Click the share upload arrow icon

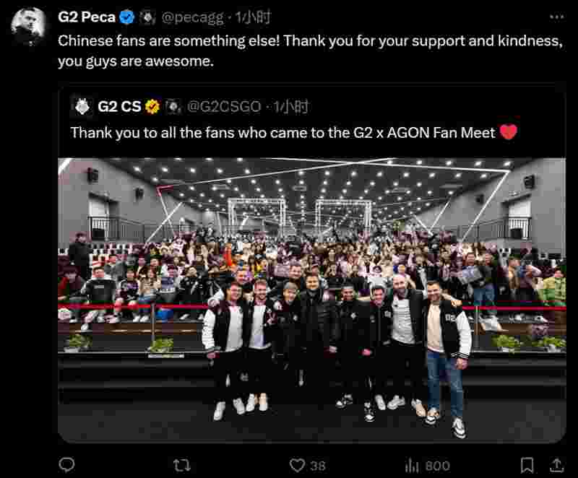click(x=556, y=465)
